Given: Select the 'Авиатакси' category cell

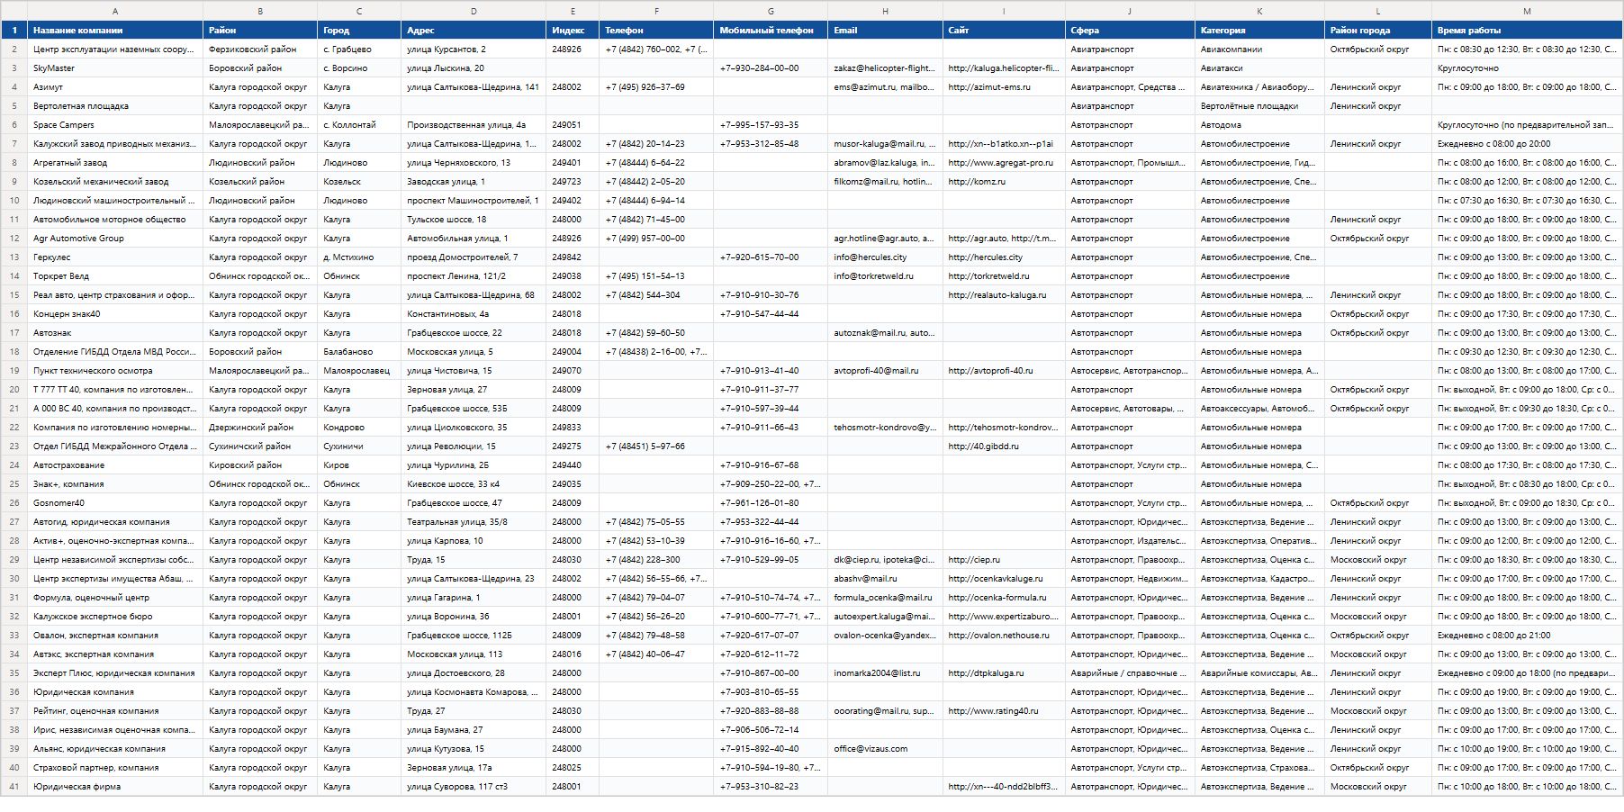Looking at the screenshot, I should [x=1259, y=68].
